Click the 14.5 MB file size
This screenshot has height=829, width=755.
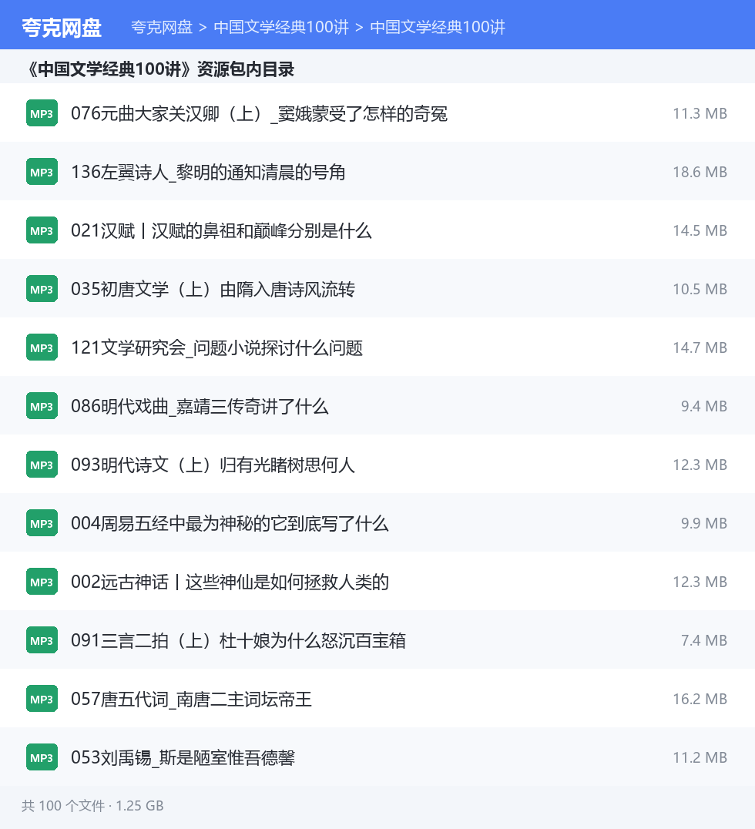point(700,231)
